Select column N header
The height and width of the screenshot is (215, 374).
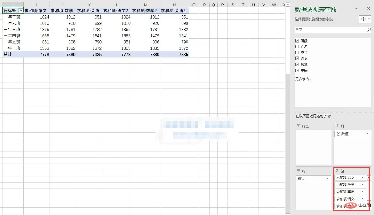click(x=174, y=5)
